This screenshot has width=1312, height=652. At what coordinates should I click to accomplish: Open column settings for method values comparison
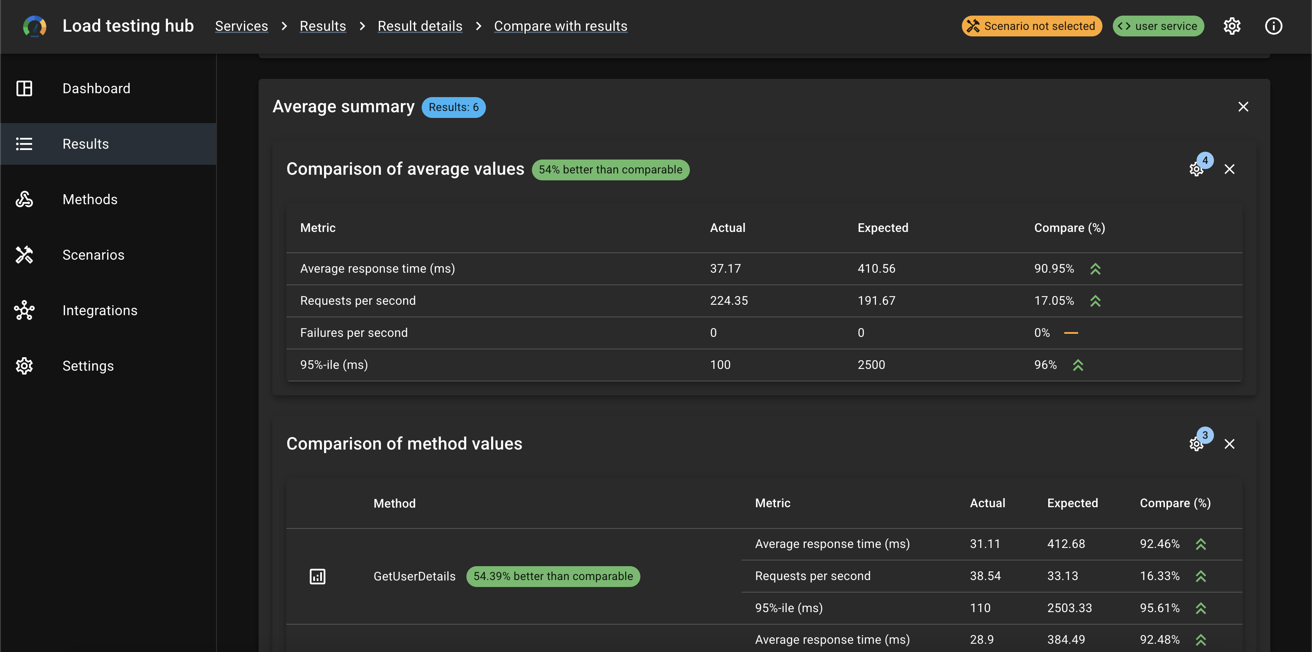coord(1197,444)
